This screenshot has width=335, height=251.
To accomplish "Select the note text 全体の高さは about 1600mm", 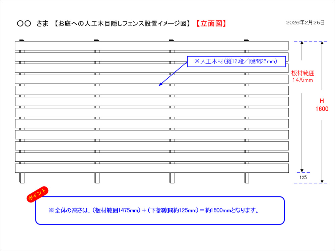I will tap(154, 211).
